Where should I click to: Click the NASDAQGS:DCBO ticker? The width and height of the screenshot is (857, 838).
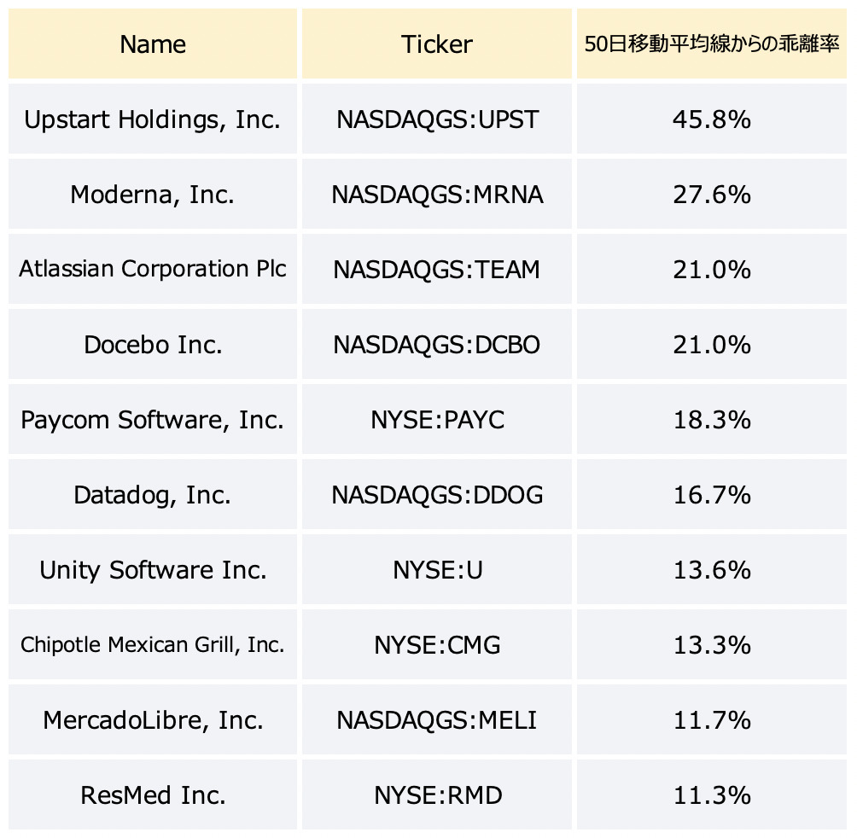437,344
